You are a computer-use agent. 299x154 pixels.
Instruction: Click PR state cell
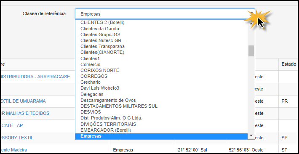285,101
